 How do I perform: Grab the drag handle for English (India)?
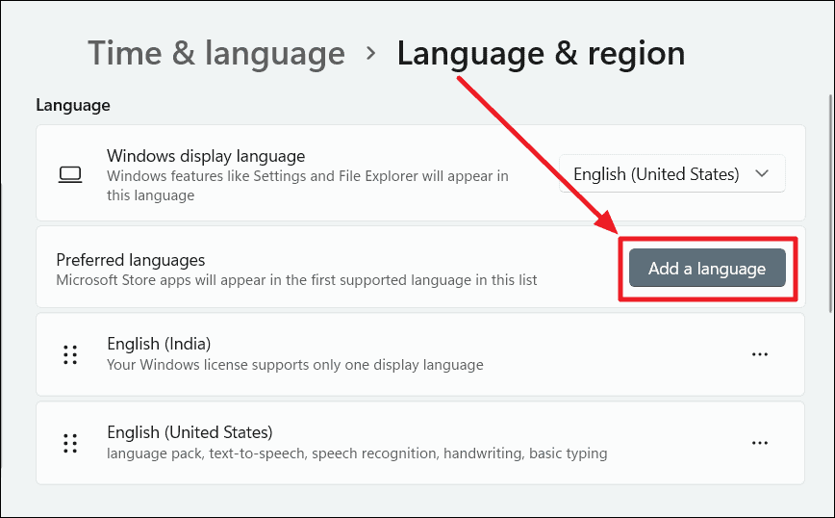pyautogui.click(x=70, y=354)
